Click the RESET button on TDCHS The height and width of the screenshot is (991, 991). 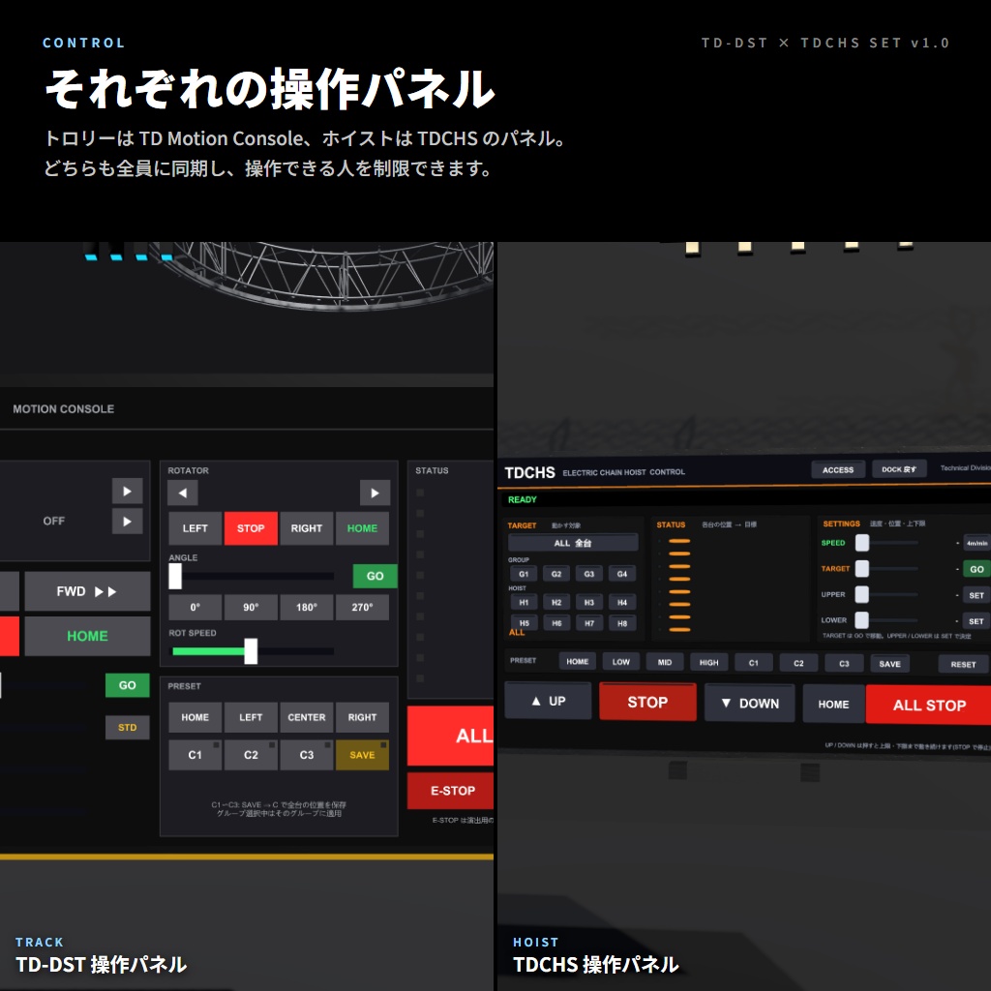tap(963, 665)
